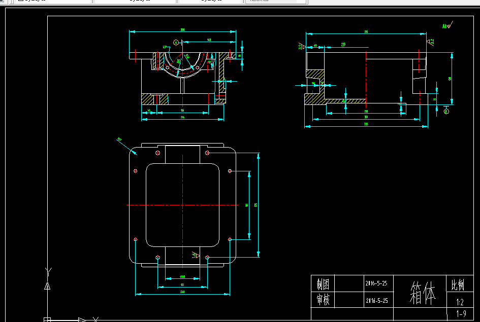Select the 41 dimension text under front view
This screenshot has height=322, width=480.
pyautogui.click(x=149, y=110)
